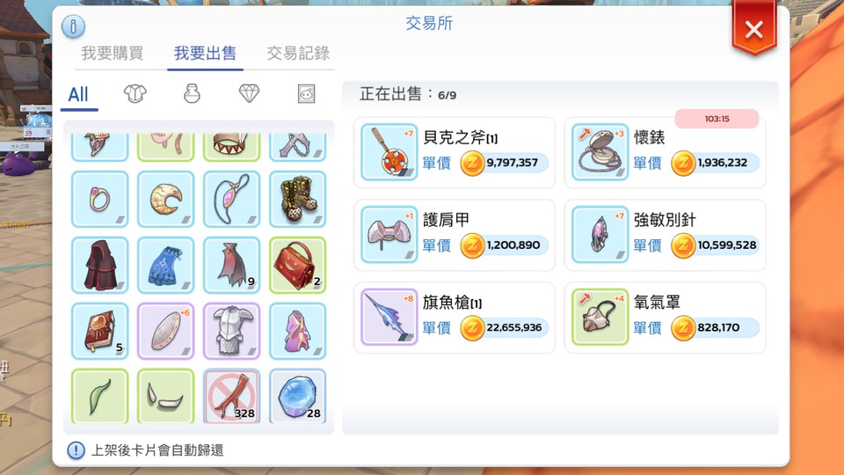Pick the red handbag item
Viewport: 844px width, 475px height.
click(x=298, y=265)
